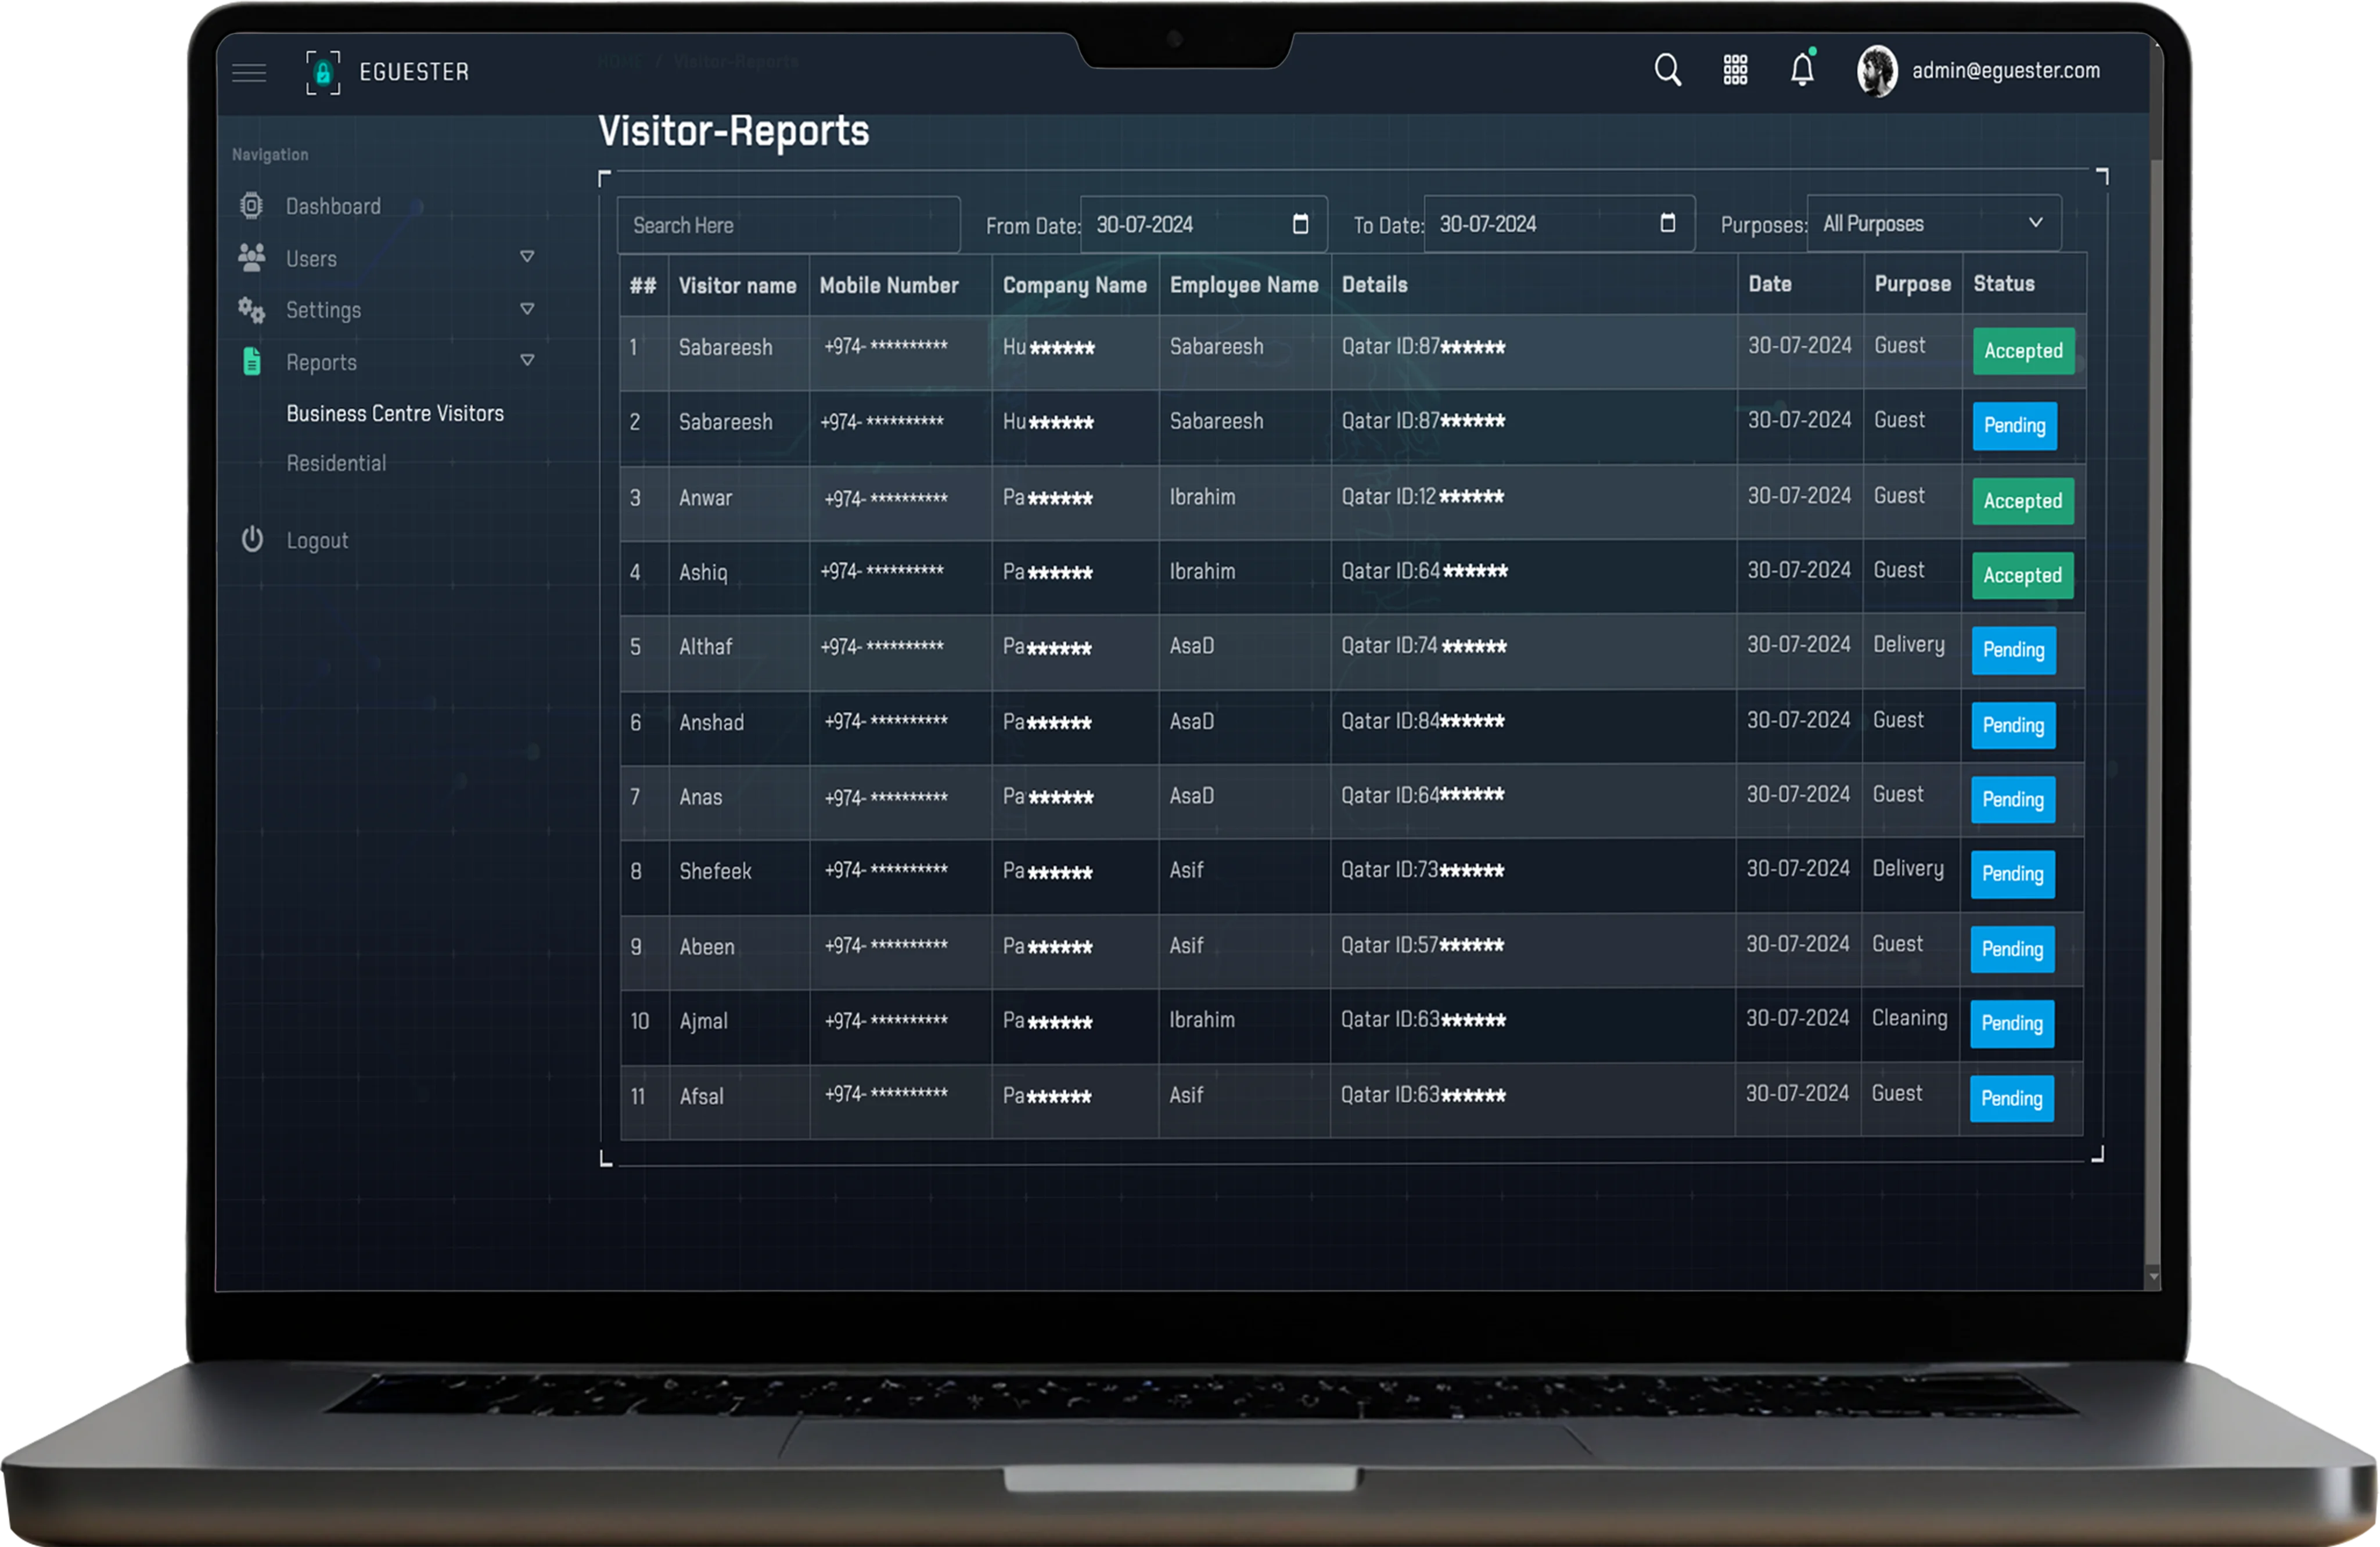Click the Eguester logo icon
The image size is (2380, 1547).
point(323,72)
